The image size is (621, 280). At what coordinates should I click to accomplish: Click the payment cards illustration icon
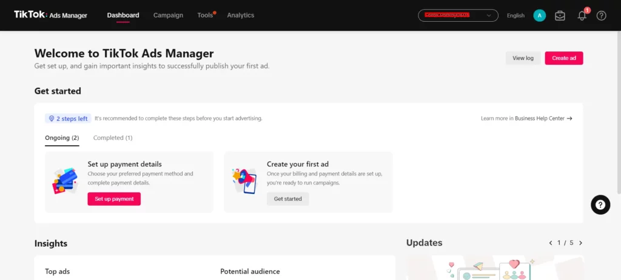[x=65, y=181]
